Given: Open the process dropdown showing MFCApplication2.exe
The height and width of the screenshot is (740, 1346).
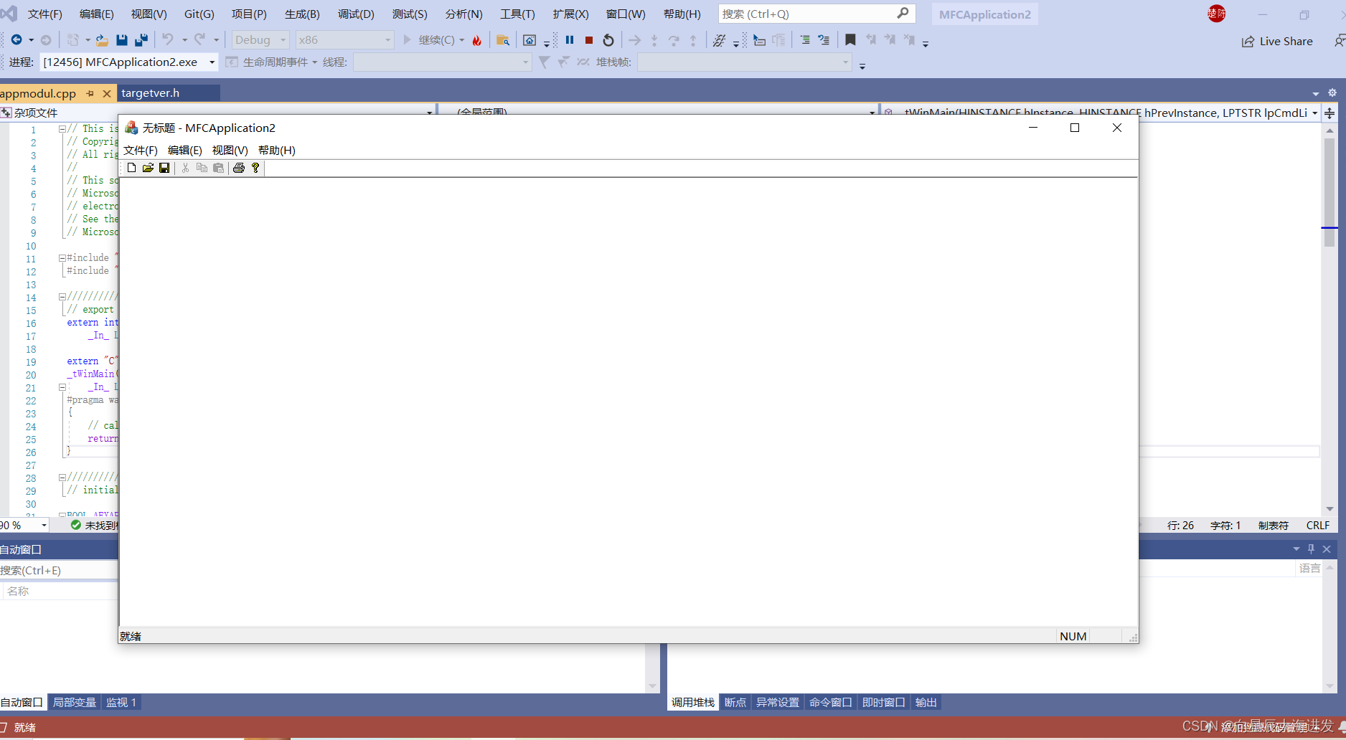Looking at the screenshot, I should [x=129, y=62].
